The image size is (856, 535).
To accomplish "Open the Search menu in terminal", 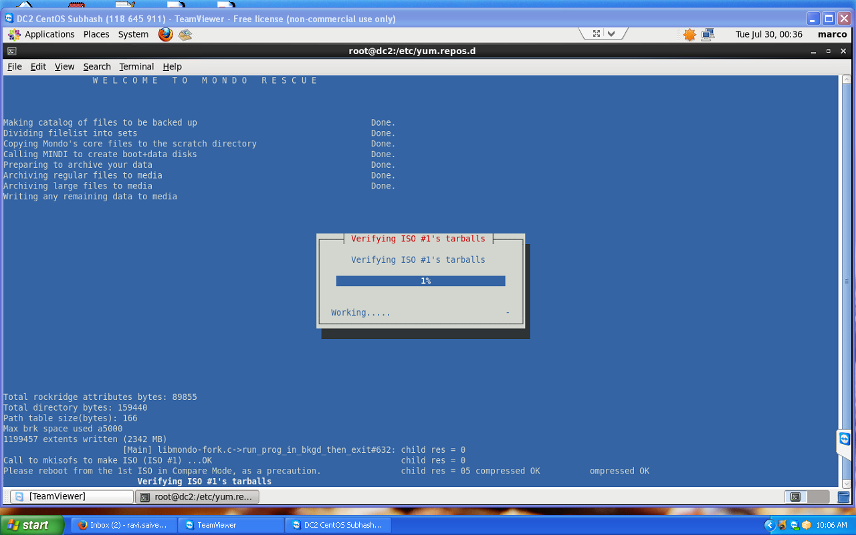I will pyautogui.click(x=97, y=66).
